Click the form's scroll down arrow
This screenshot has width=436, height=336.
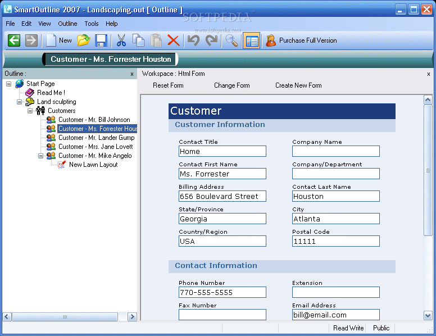coord(428,315)
